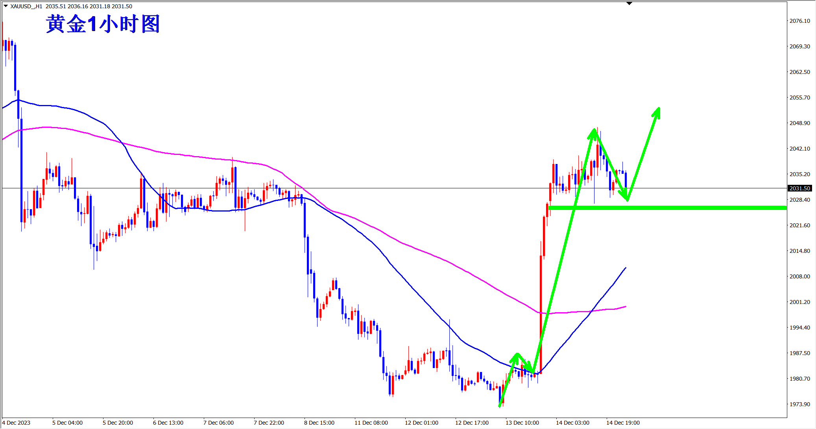Click the 14 Dec 19:00 time label
The height and width of the screenshot is (429, 816).
pos(623,423)
